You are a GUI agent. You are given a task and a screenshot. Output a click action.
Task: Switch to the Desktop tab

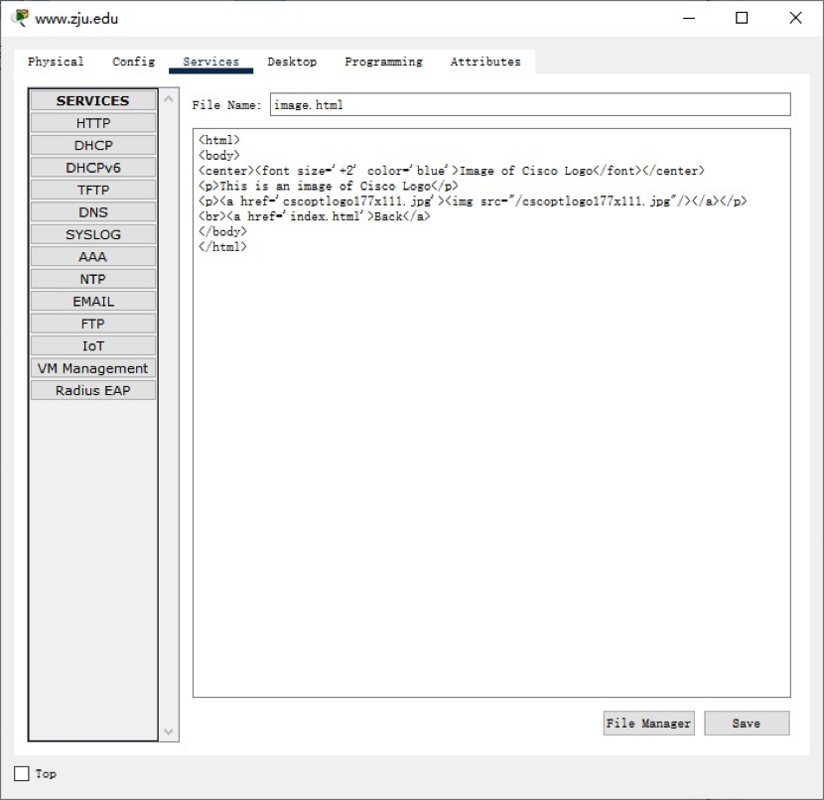click(292, 62)
